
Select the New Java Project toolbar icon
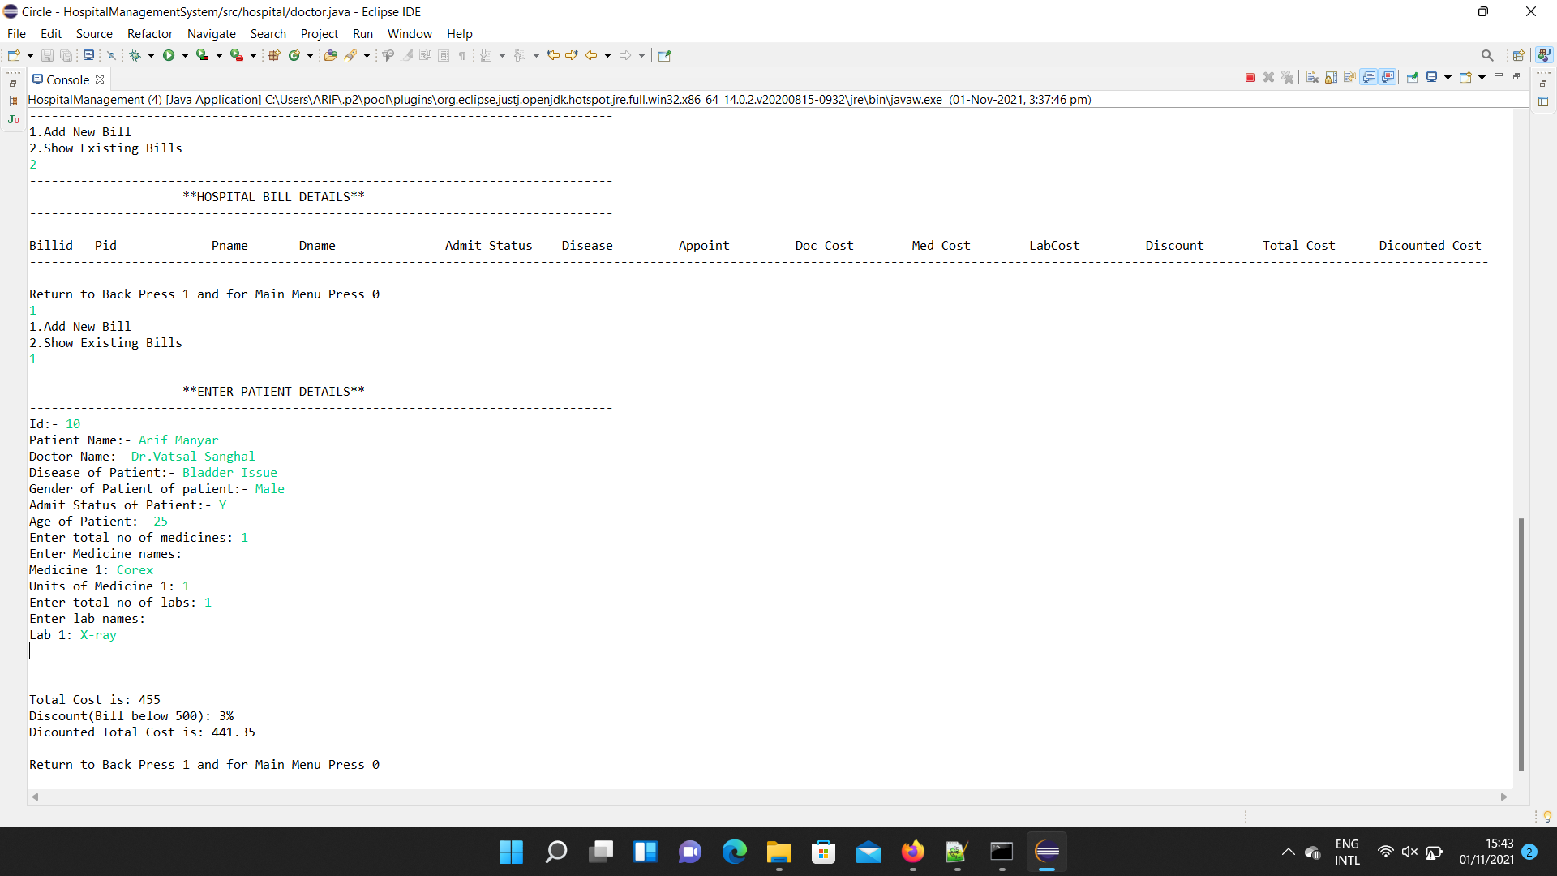pos(275,54)
